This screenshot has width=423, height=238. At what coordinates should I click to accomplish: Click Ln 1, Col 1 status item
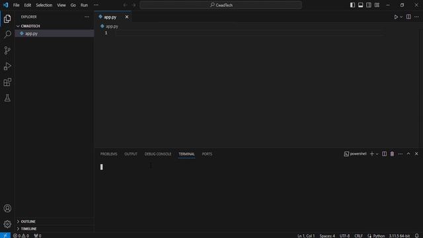click(306, 235)
